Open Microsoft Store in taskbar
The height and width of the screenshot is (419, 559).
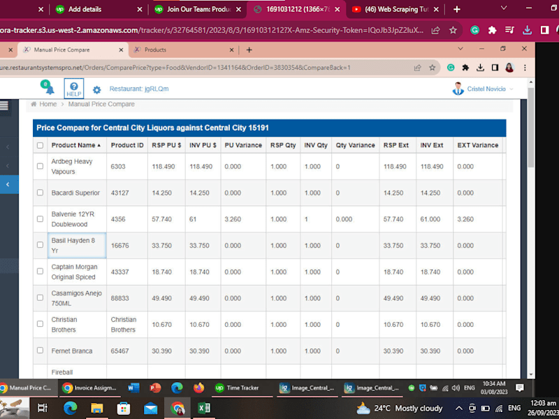tap(124, 408)
